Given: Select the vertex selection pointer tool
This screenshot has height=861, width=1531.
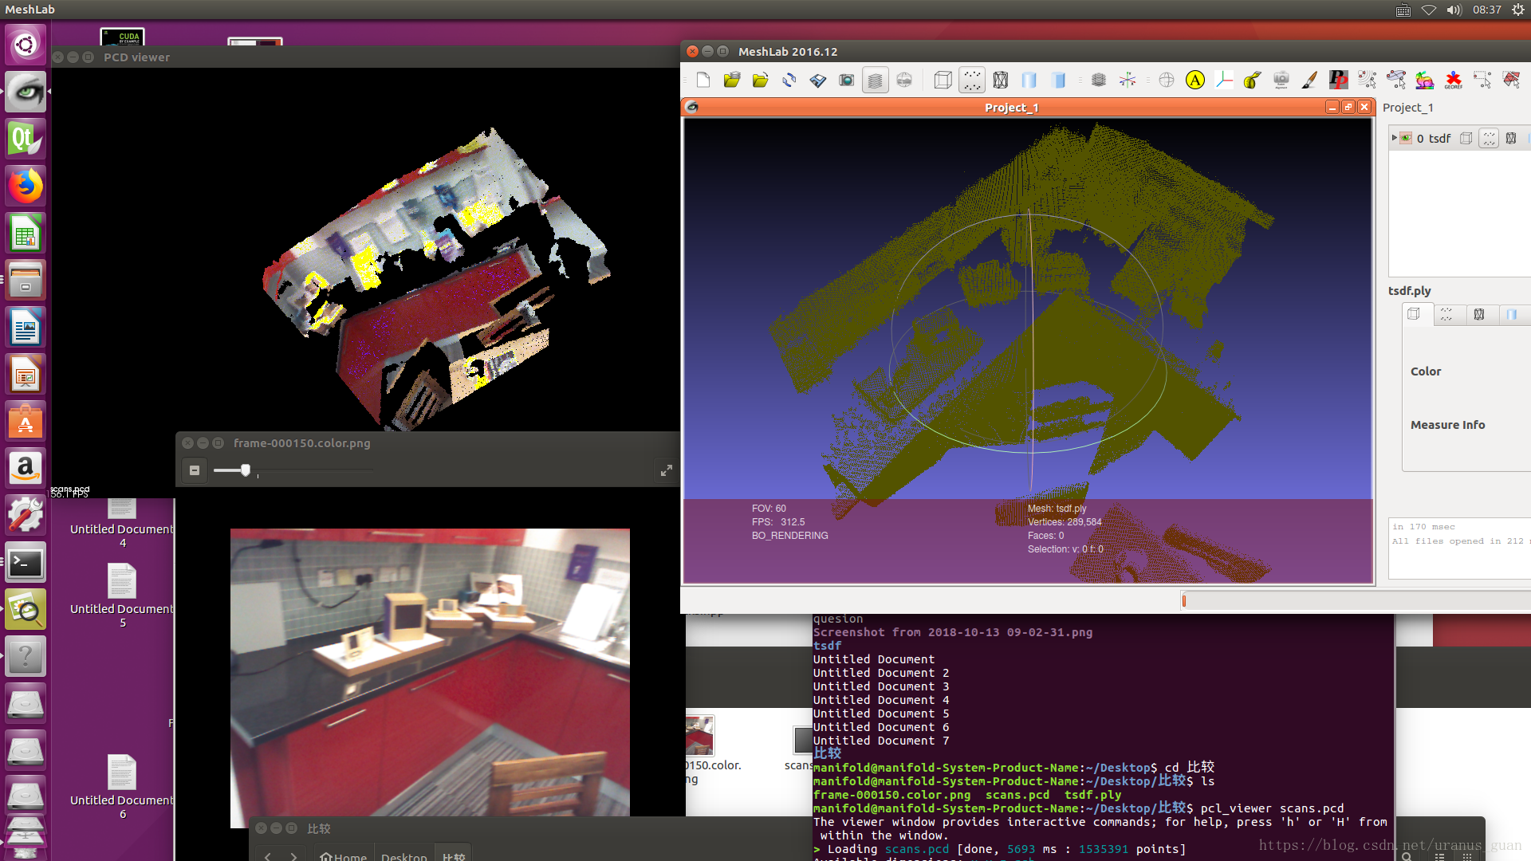Looking at the screenshot, I should coord(1367,80).
